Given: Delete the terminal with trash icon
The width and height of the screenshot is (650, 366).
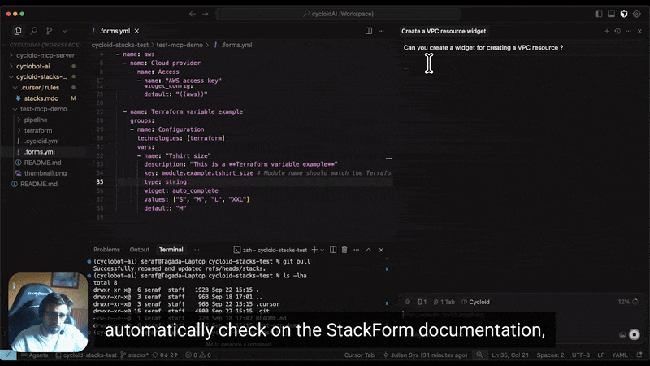Looking at the screenshot, I should [x=344, y=250].
